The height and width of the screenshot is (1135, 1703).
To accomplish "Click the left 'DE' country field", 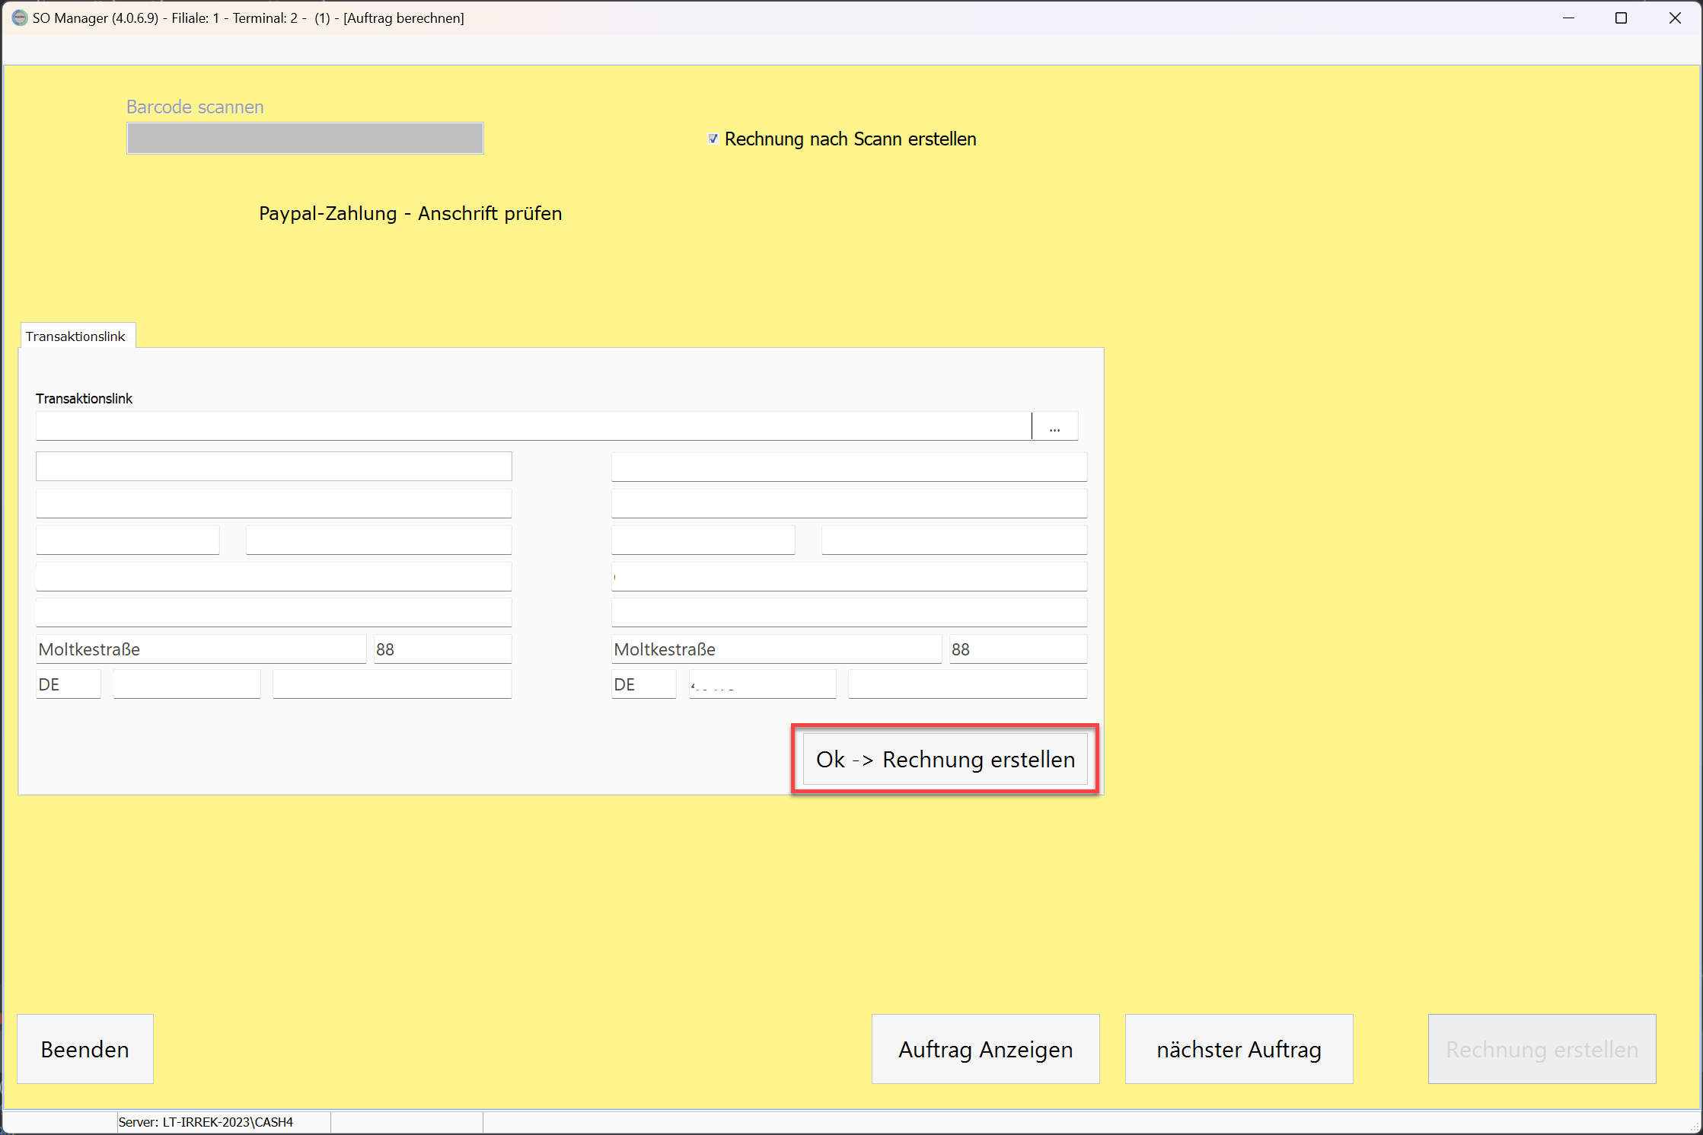I will [x=68, y=684].
